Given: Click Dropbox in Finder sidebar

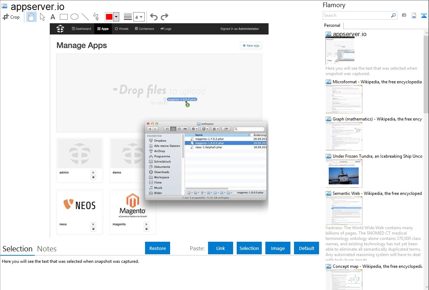Looking at the screenshot, I should (x=160, y=141).
